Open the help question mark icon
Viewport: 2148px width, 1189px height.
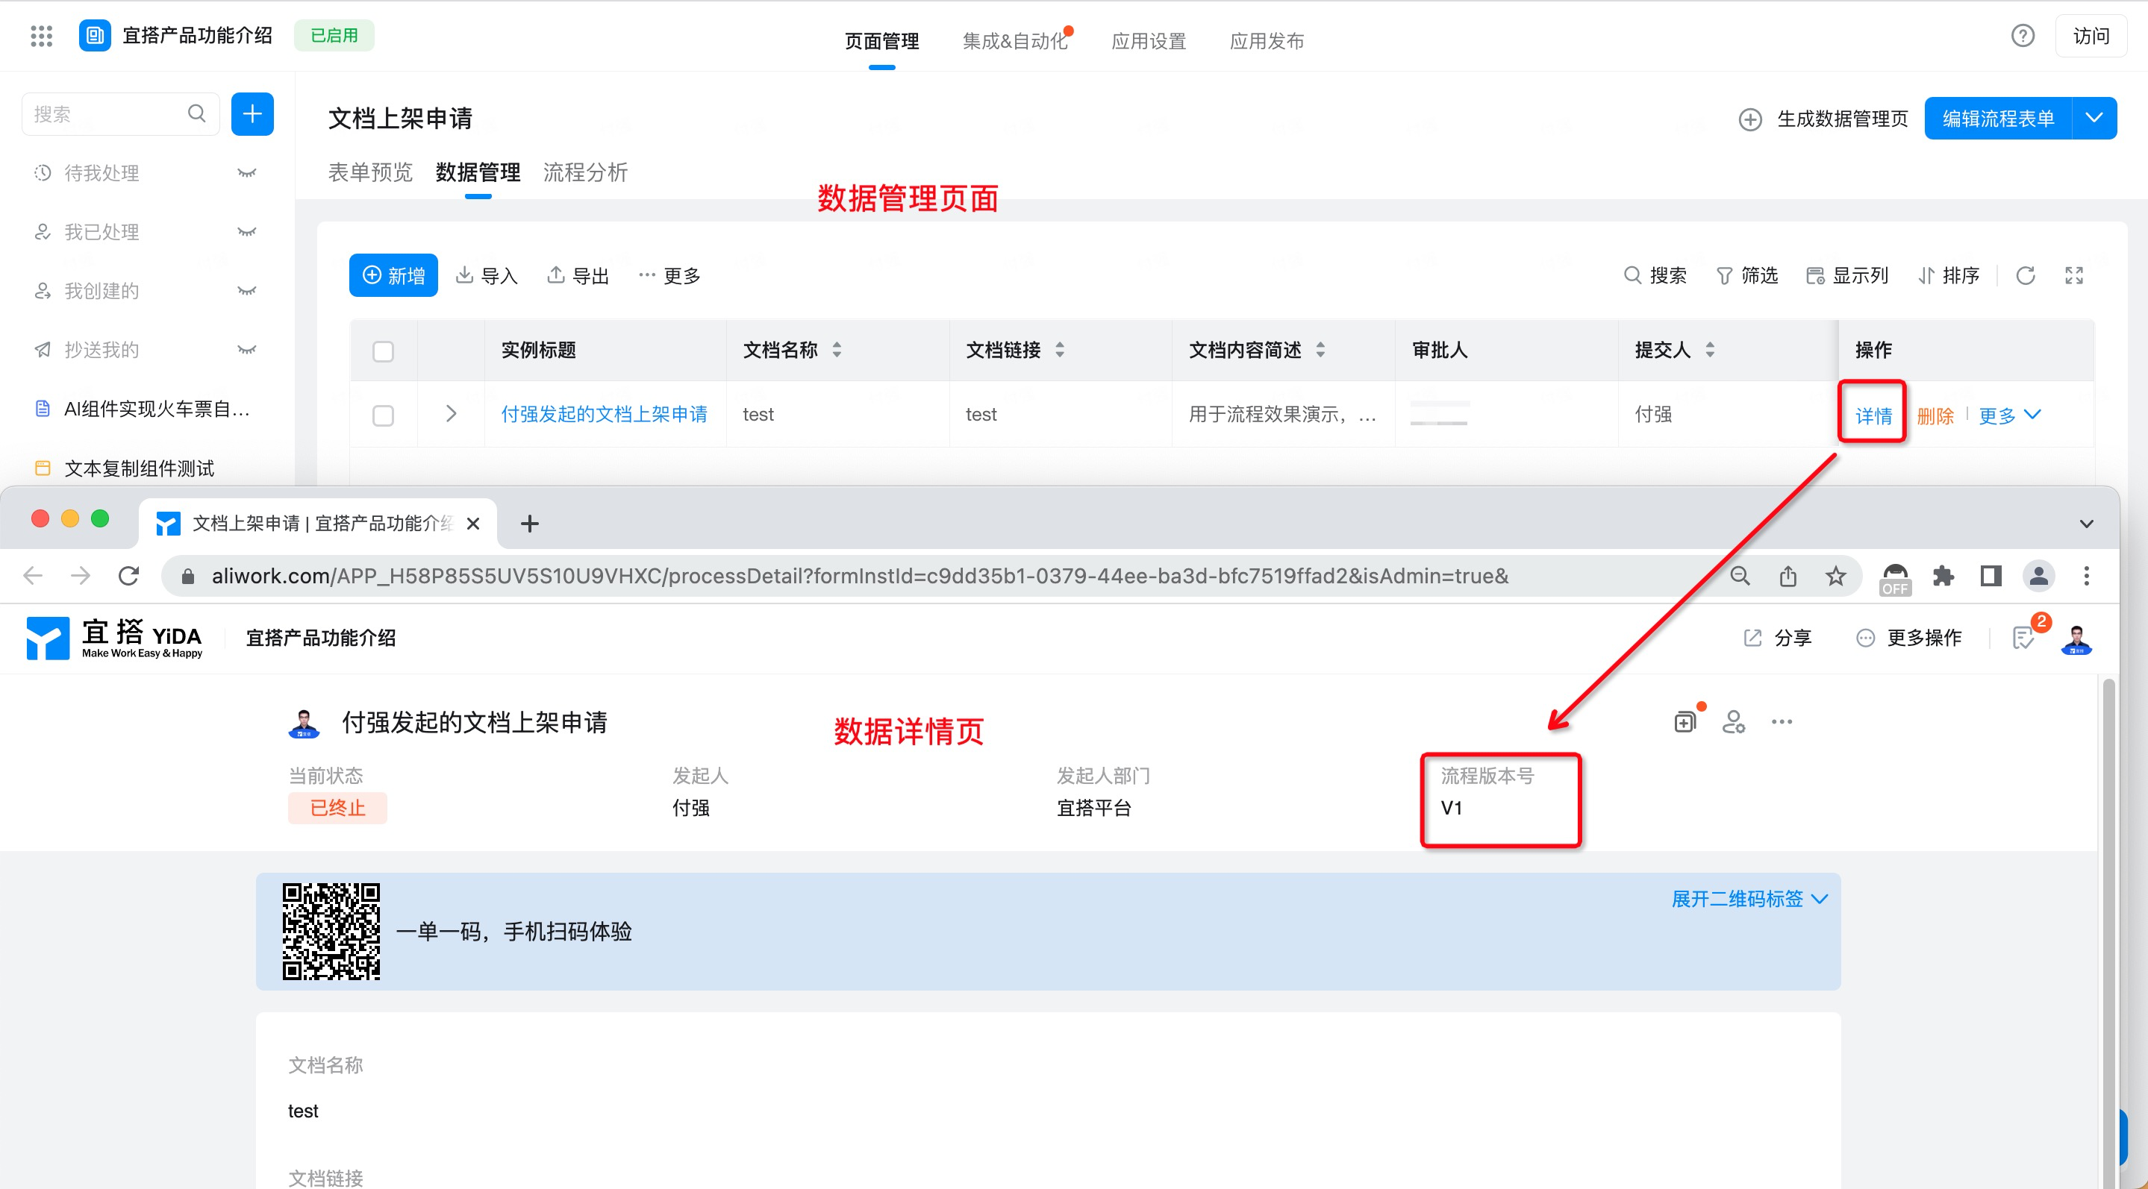[2022, 36]
